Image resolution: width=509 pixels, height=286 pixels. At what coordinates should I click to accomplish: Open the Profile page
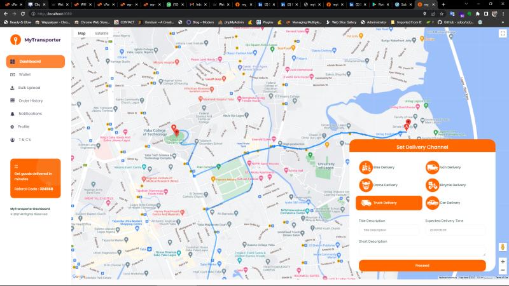point(24,126)
